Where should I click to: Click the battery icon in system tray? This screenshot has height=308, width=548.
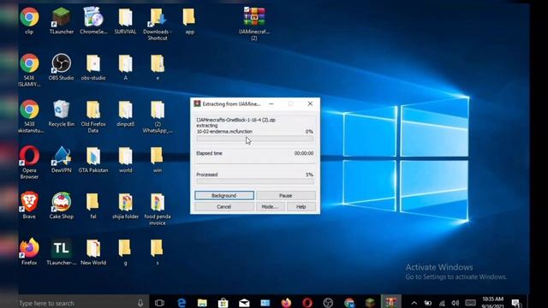click(428, 303)
